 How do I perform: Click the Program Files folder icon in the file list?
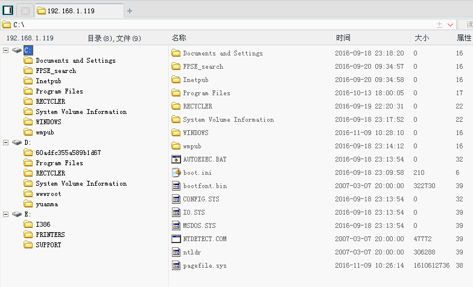point(176,93)
